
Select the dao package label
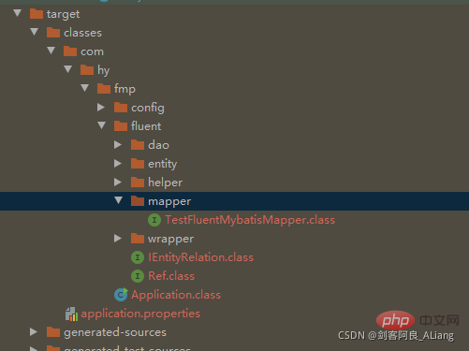pos(158,145)
